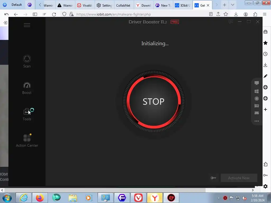Image resolution: width=271 pixels, height=203 pixels.
Task: Expand the tab list dropdown arrow
Action: pyautogui.click(x=233, y=5)
